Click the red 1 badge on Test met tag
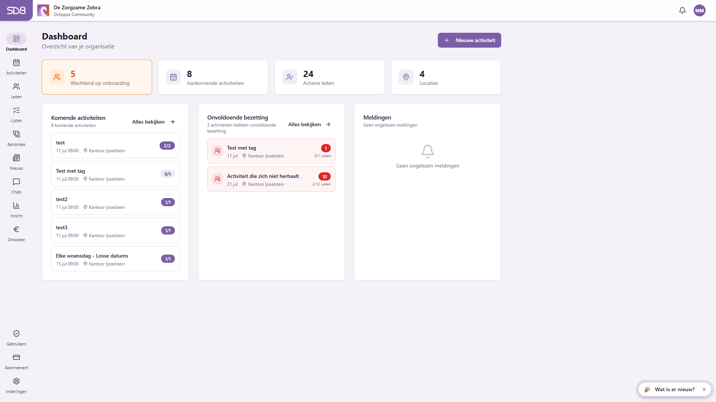The width and height of the screenshot is (716, 402). coord(326,148)
